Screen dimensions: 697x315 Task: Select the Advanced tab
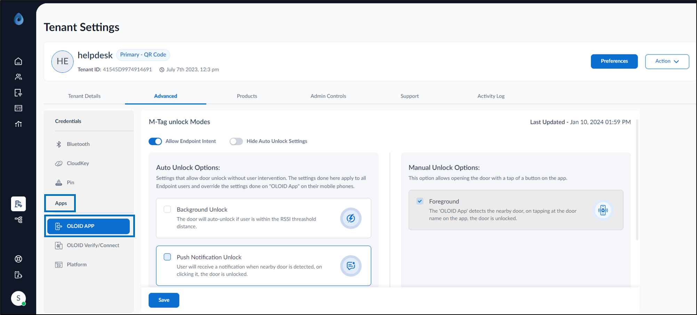point(166,96)
